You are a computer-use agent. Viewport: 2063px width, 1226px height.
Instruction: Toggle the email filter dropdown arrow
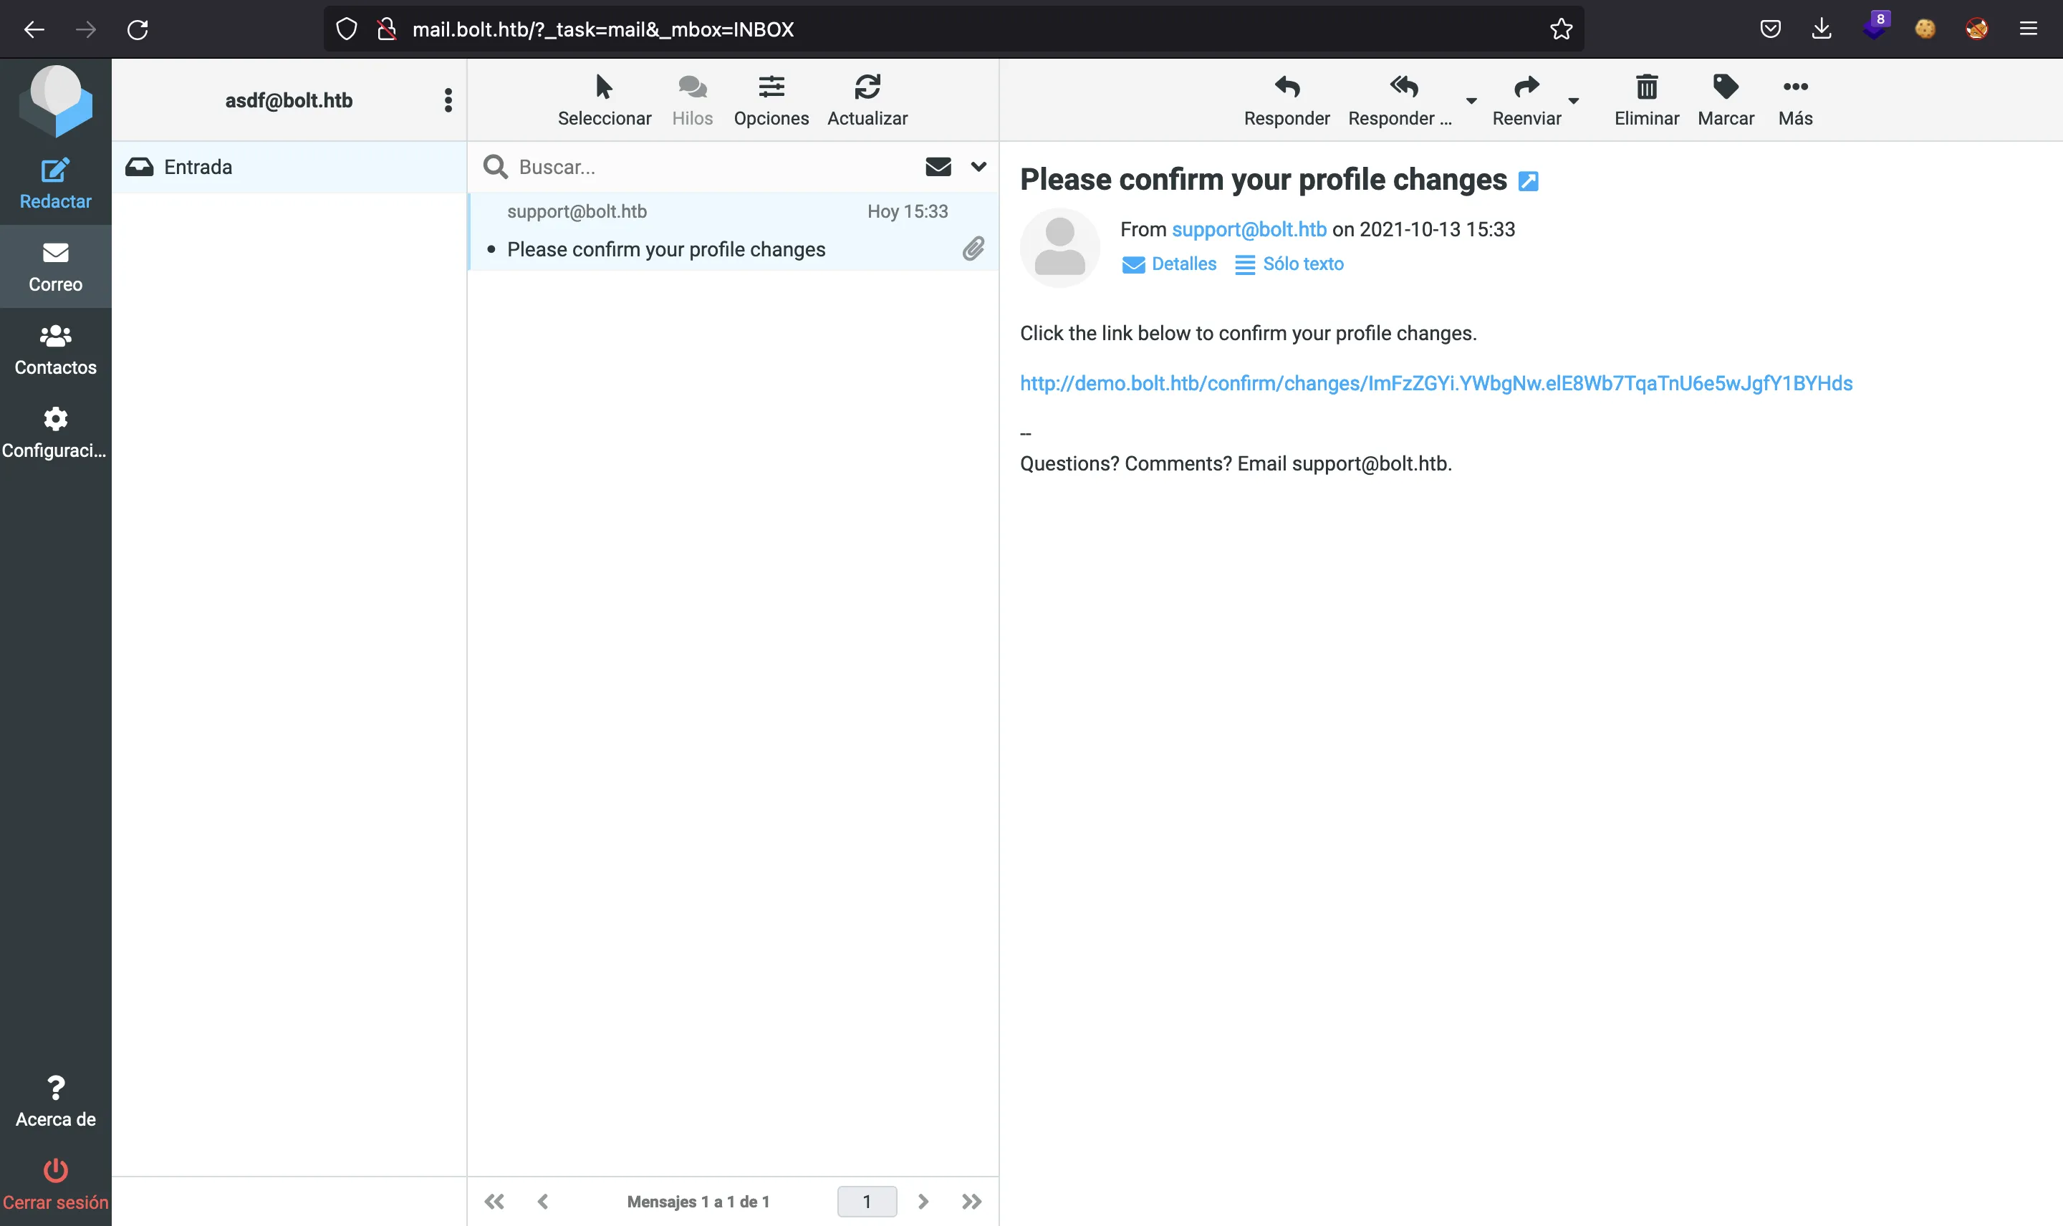[x=978, y=166]
